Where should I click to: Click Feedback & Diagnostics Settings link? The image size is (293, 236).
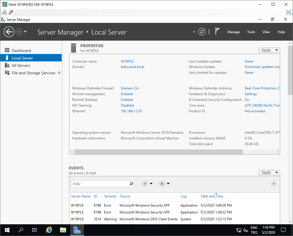pos(250,94)
